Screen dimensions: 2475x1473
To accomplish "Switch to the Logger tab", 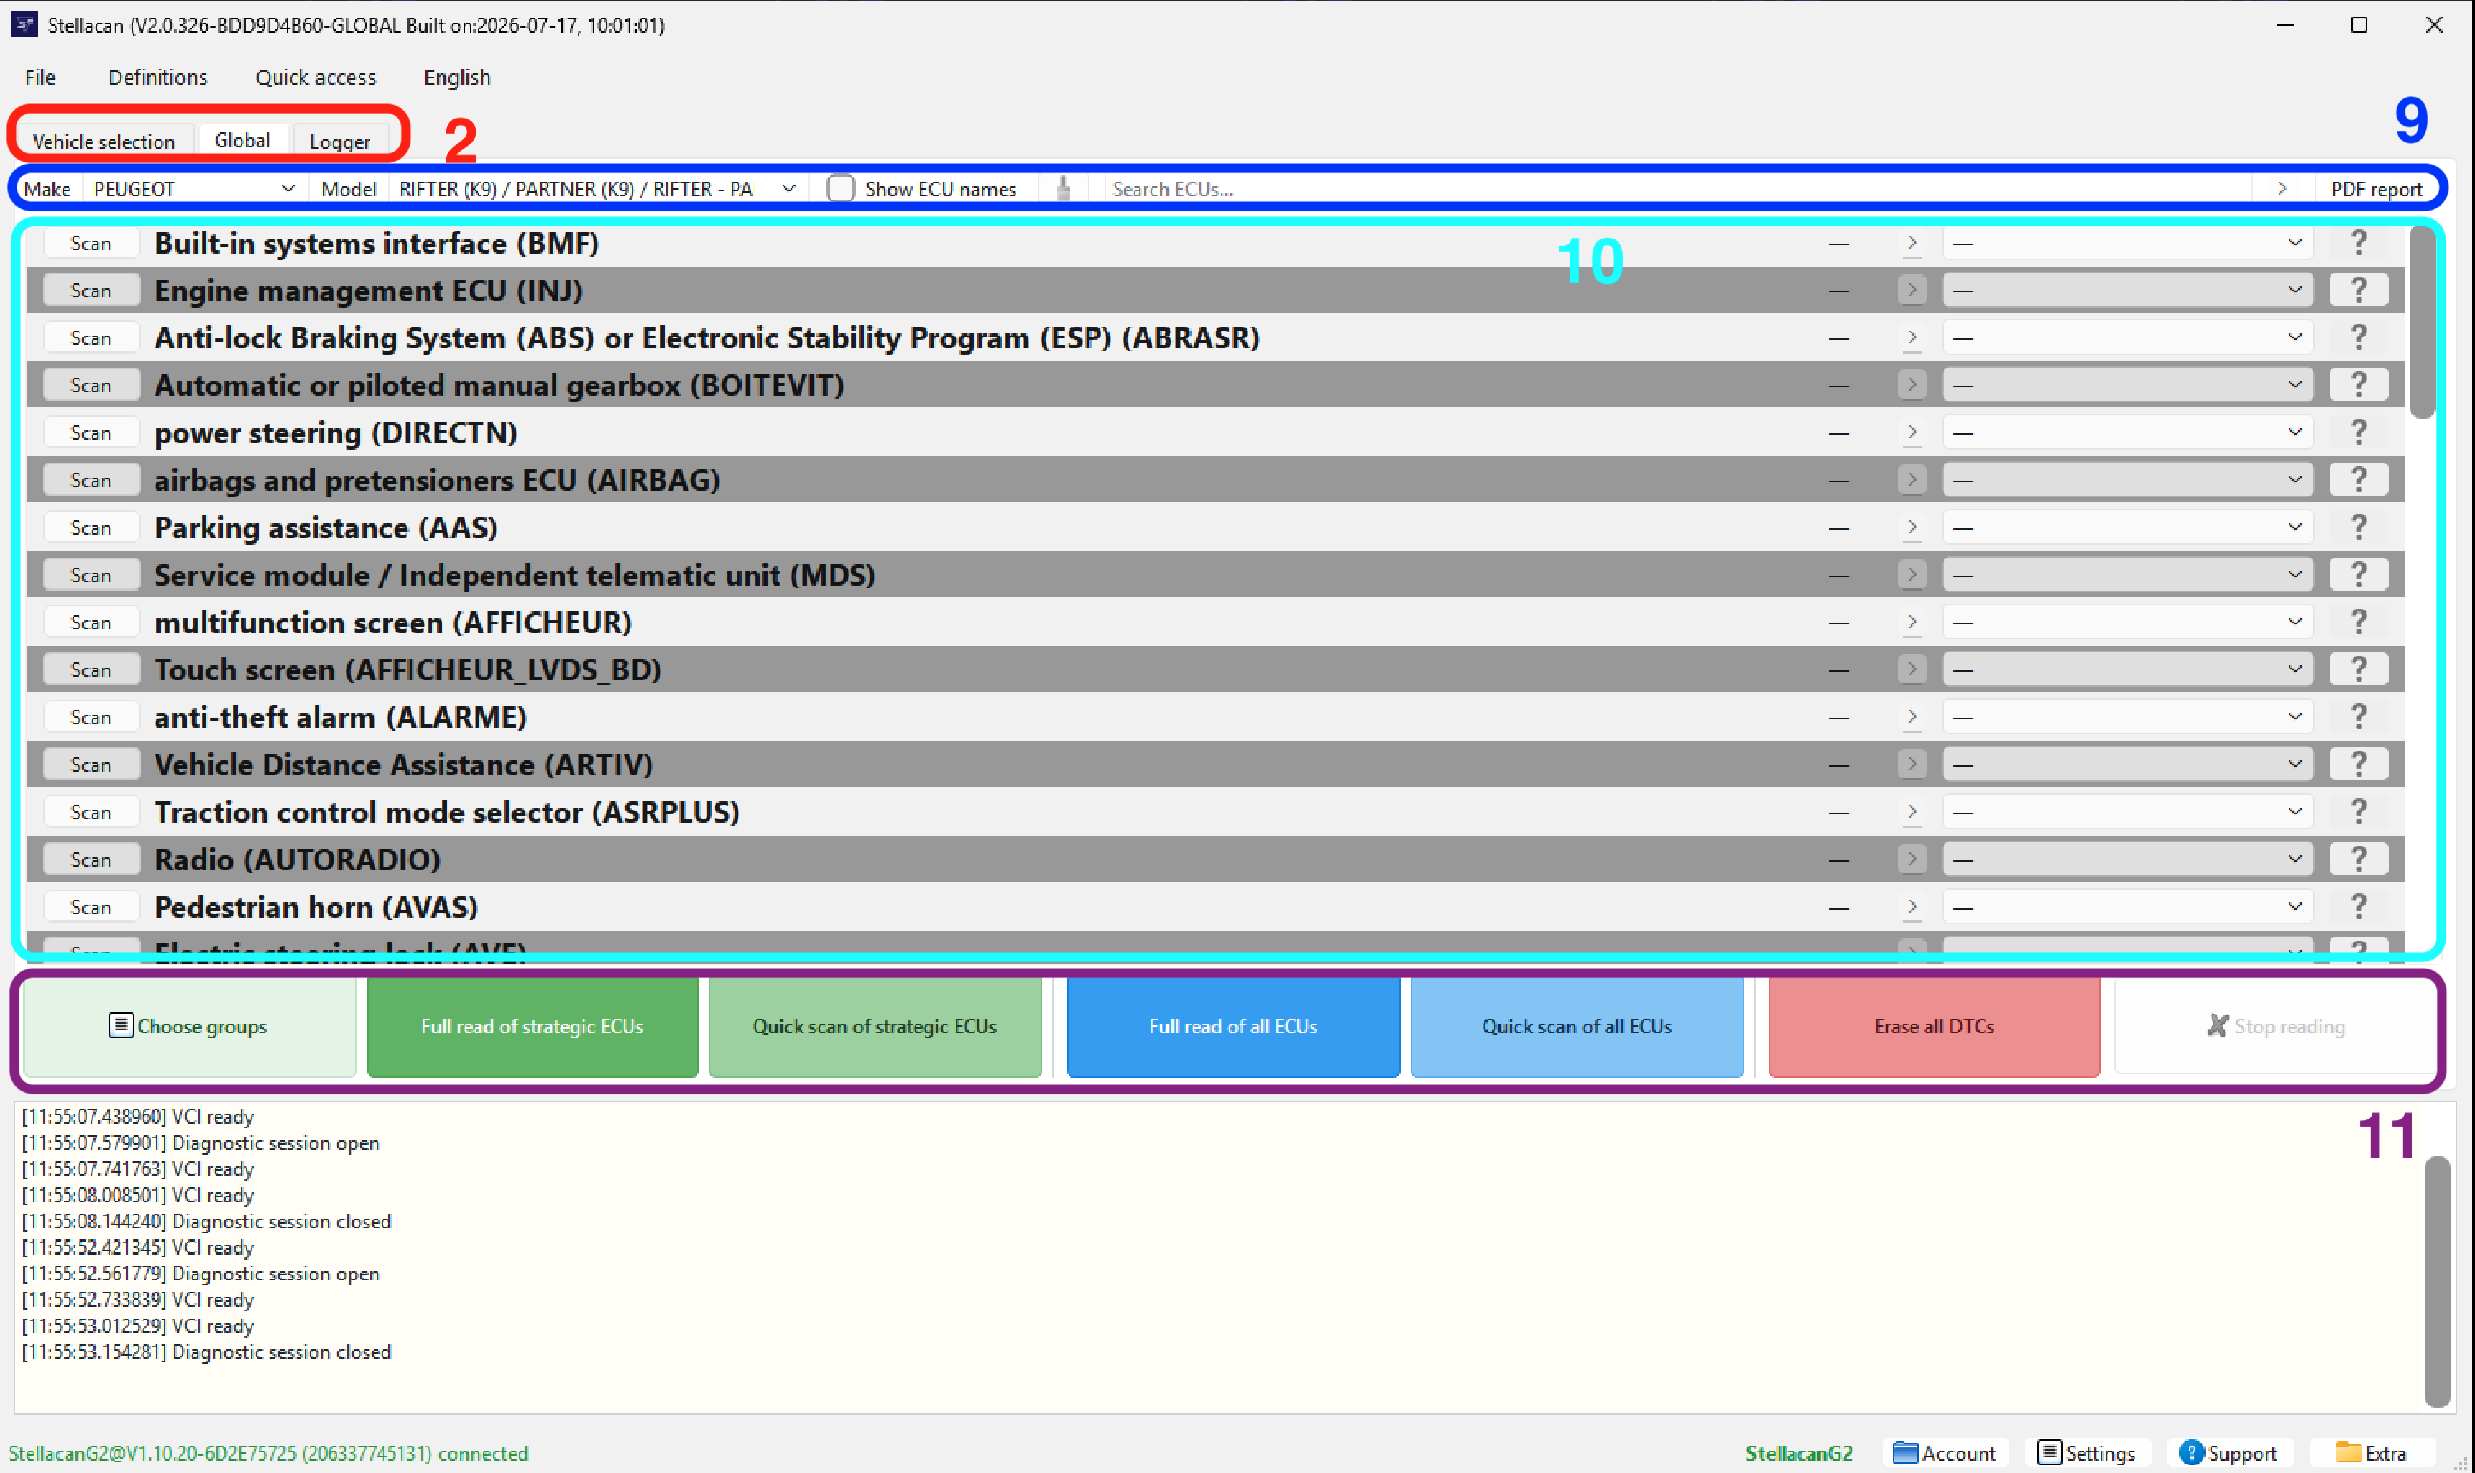I will point(339,141).
